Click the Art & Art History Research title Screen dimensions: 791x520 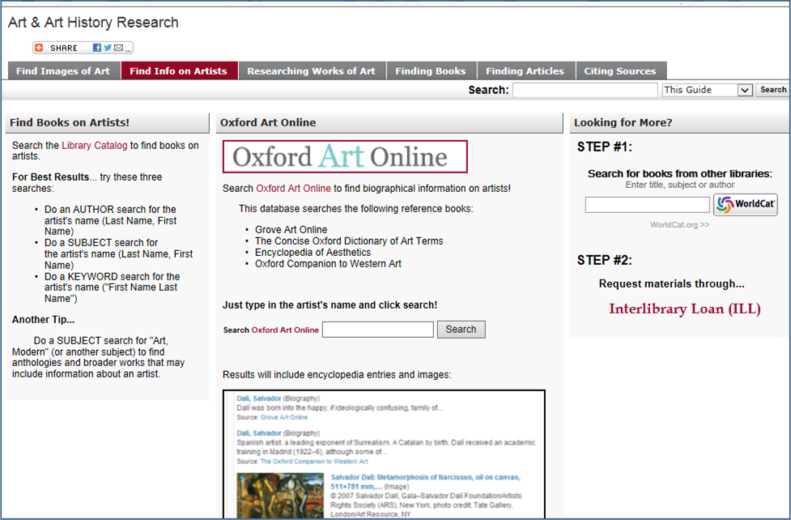(x=93, y=22)
